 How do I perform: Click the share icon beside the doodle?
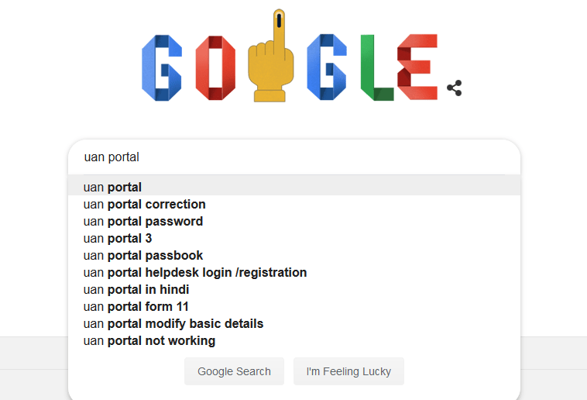click(x=455, y=88)
